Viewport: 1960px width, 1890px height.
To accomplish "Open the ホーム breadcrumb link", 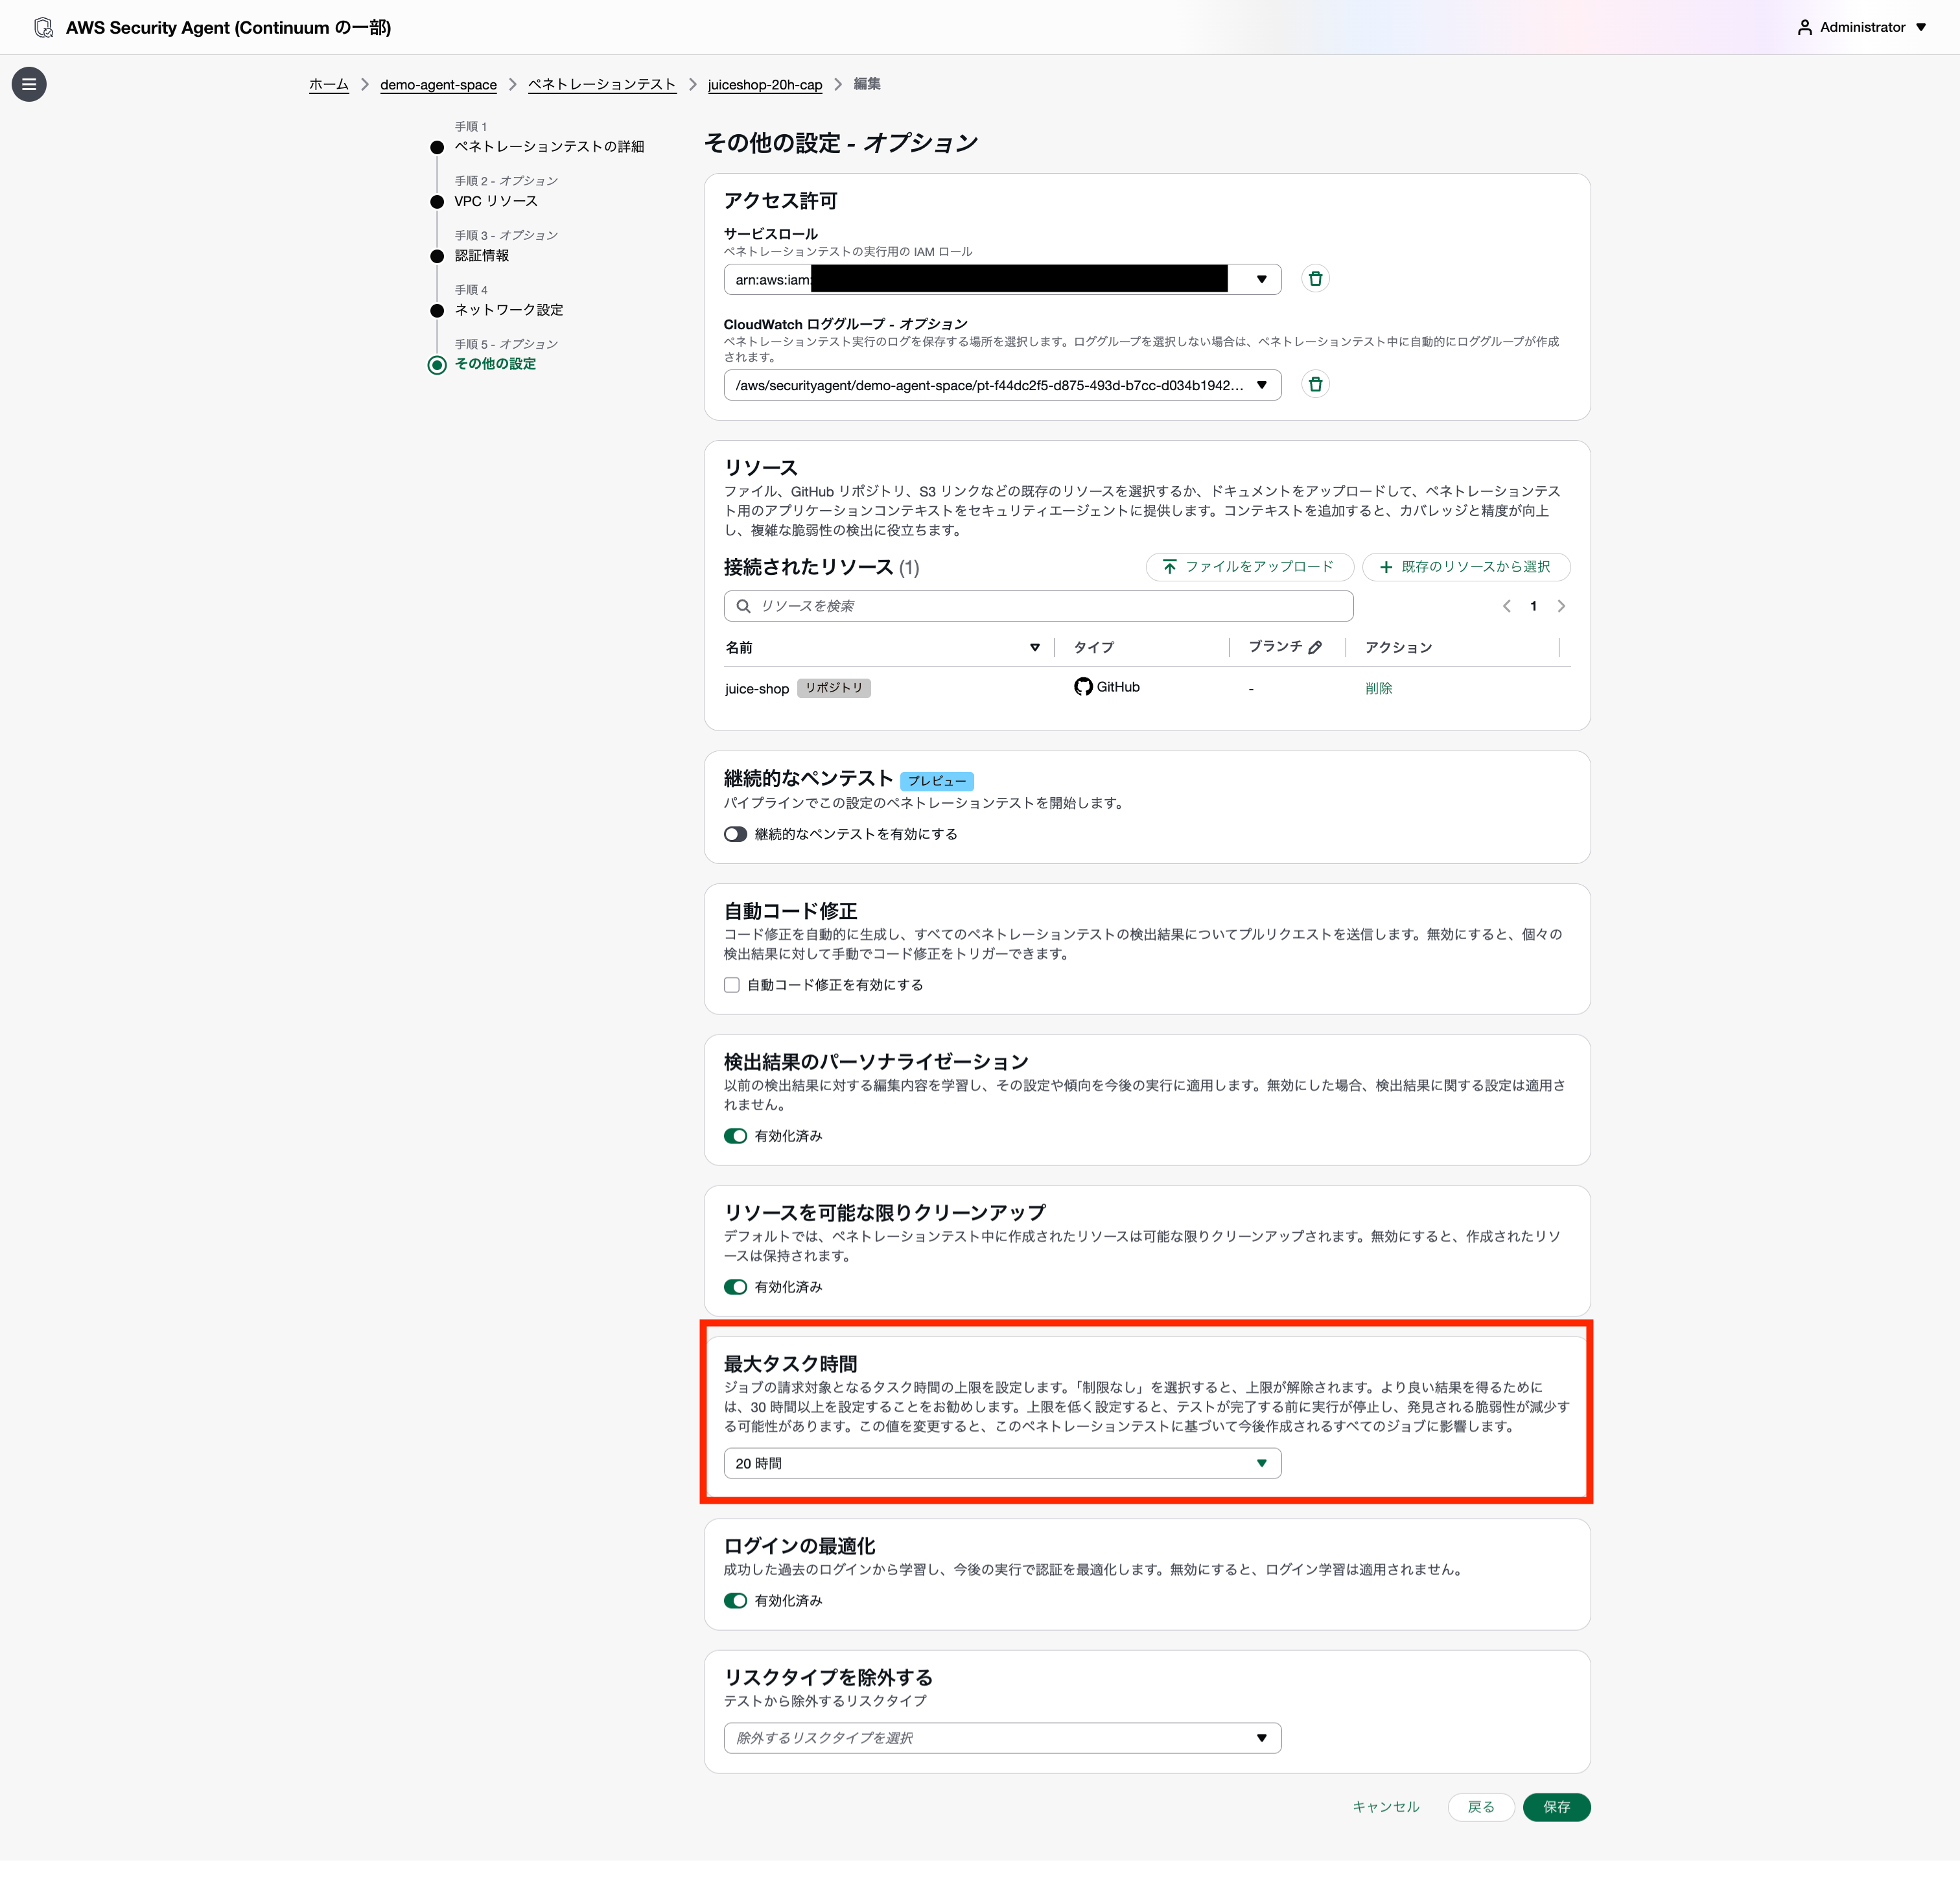I will click(x=329, y=84).
